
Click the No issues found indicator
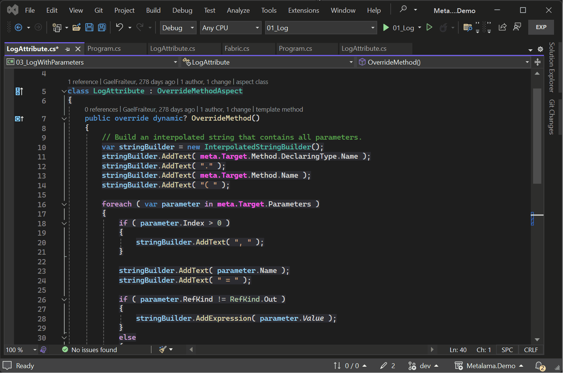pyautogui.click(x=89, y=350)
